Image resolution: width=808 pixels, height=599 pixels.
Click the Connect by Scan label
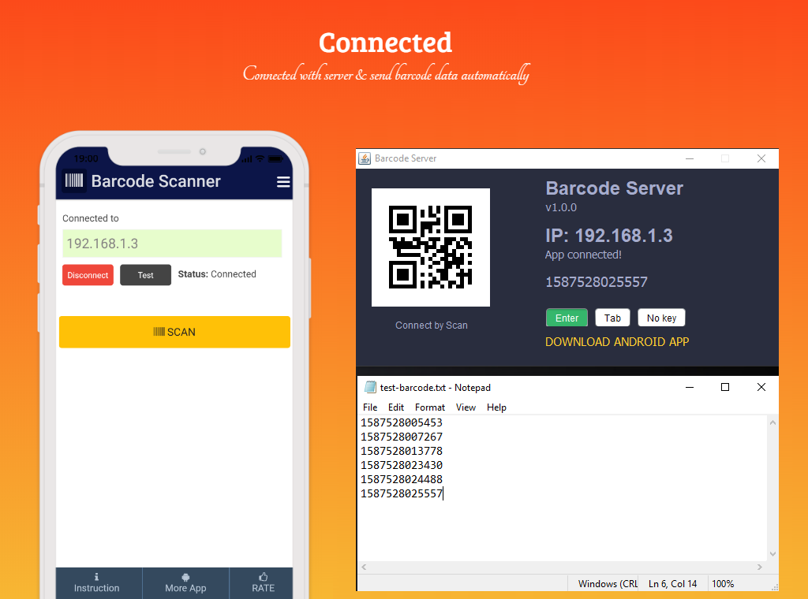click(432, 326)
